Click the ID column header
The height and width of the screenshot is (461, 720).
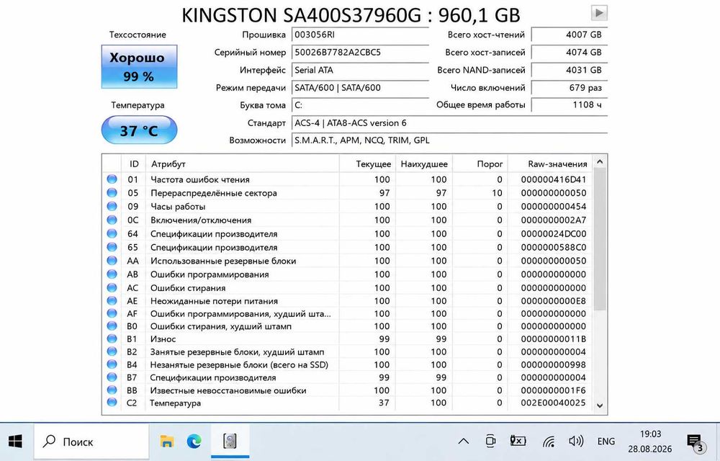click(134, 164)
